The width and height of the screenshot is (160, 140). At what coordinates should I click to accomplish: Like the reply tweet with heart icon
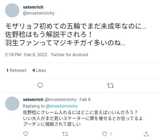point(105,134)
